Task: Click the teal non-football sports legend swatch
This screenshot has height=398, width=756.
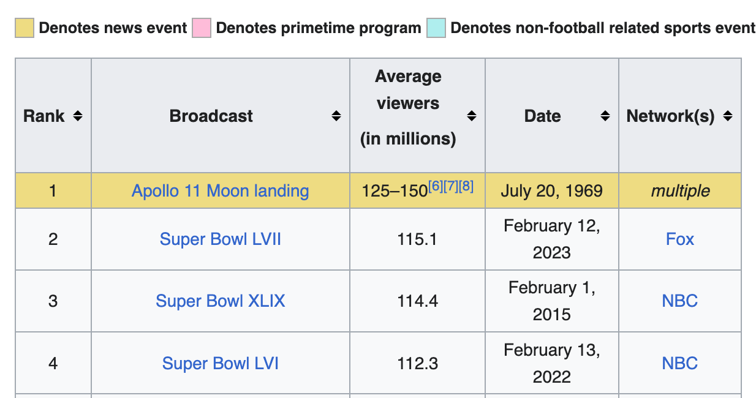Action: click(436, 27)
